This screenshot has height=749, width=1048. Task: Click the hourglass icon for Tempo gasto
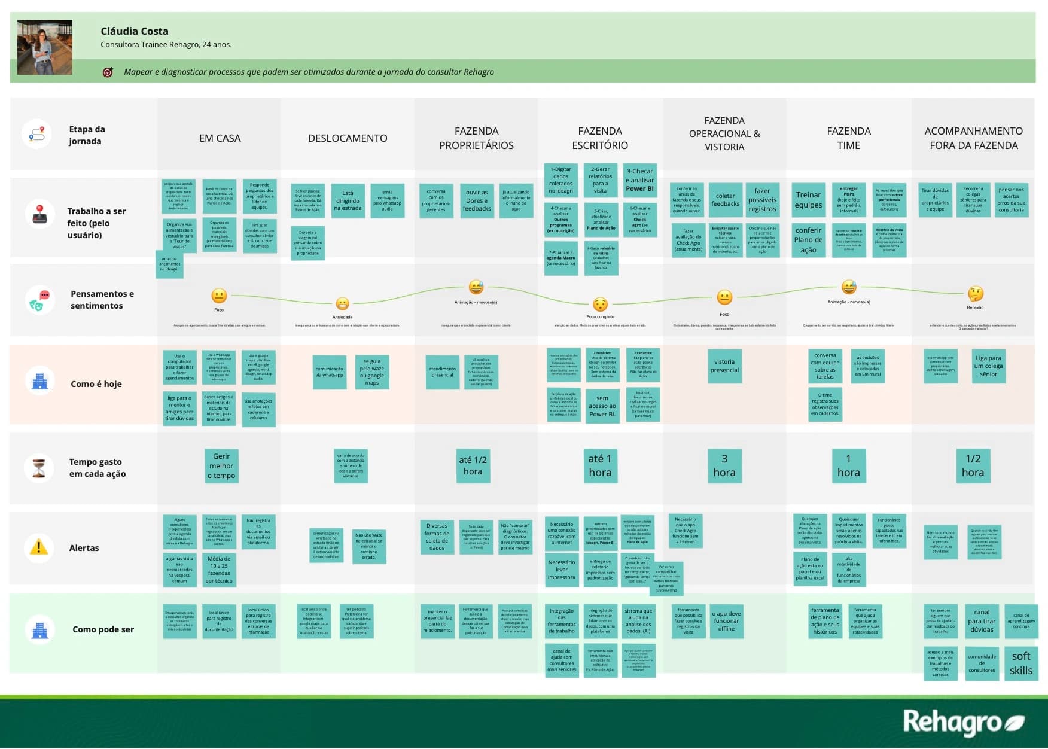(39, 468)
